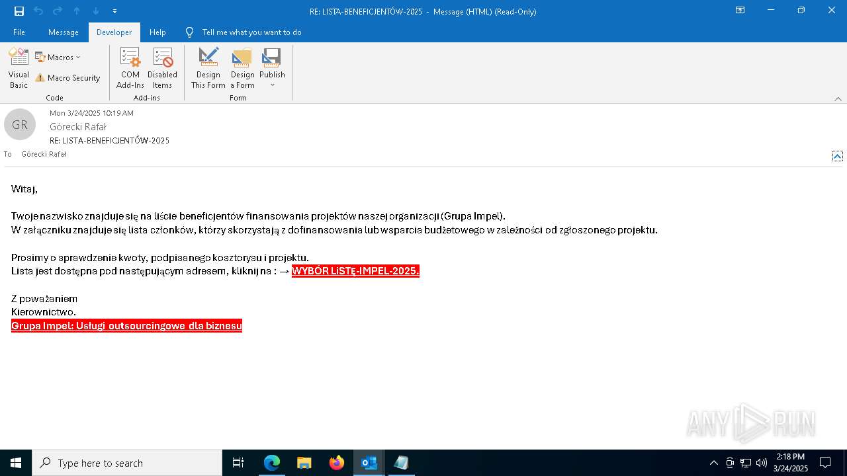Image resolution: width=847 pixels, height=476 pixels.
Task: Click the Z poważaniem closing line
Action: pos(44,299)
